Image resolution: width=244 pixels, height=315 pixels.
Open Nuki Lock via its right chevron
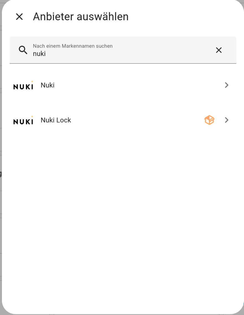point(227,120)
